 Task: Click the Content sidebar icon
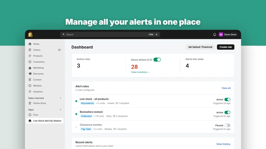coord(30,79)
